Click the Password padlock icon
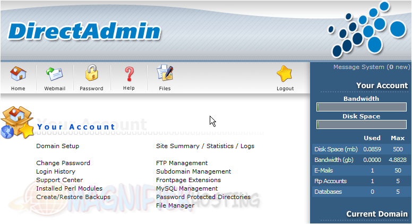This screenshot has width=412, height=224. 91,73
